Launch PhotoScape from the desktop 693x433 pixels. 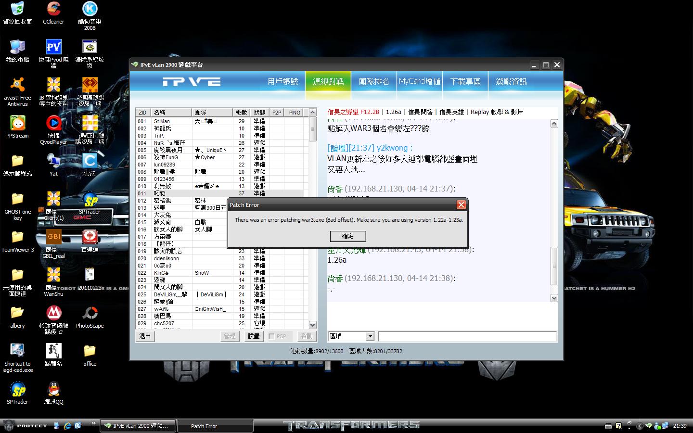[x=90, y=317]
